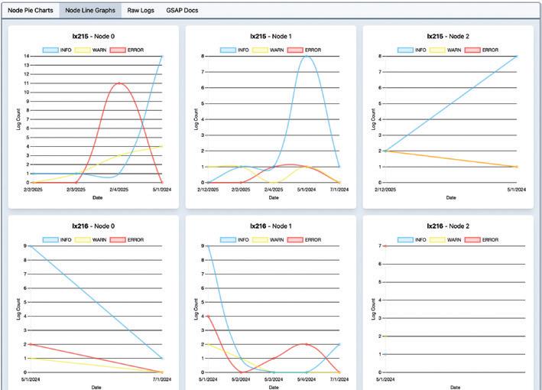Click the lx215 - Node 2 chart title
542x390 pixels.
[x=448, y=36]
